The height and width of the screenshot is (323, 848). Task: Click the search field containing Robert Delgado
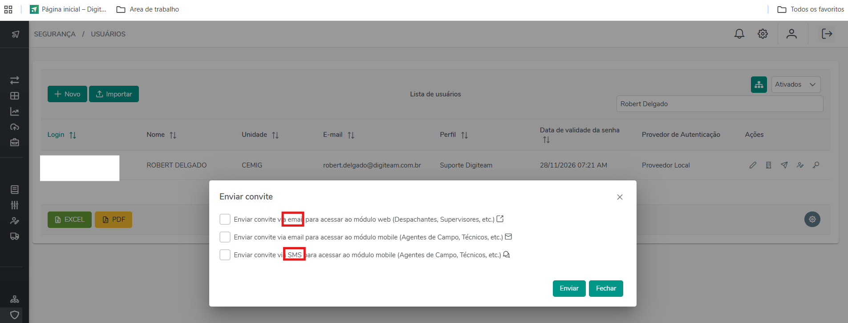719,104
